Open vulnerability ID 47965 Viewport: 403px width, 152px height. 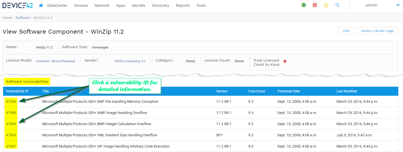click(x=11, y=135)
